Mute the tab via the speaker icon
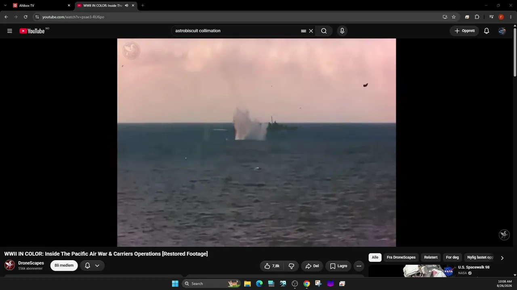 click(x=126, y=6)
